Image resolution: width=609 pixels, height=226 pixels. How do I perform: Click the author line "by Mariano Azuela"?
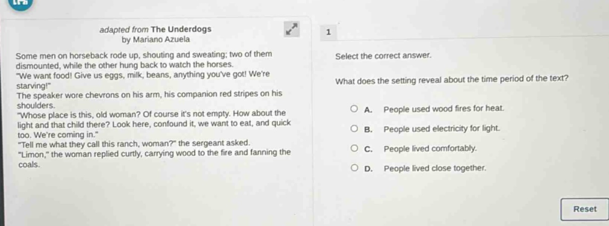(156, 39)
